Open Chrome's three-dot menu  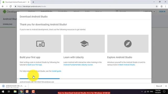pos(166,6)
